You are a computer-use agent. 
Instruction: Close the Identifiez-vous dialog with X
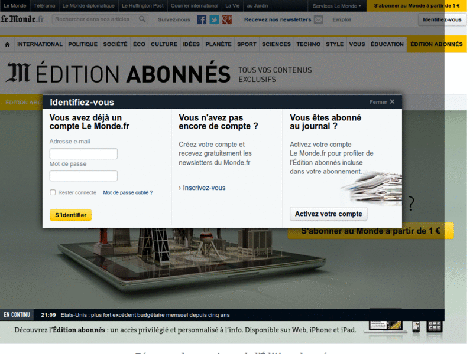tap(392, 101)
